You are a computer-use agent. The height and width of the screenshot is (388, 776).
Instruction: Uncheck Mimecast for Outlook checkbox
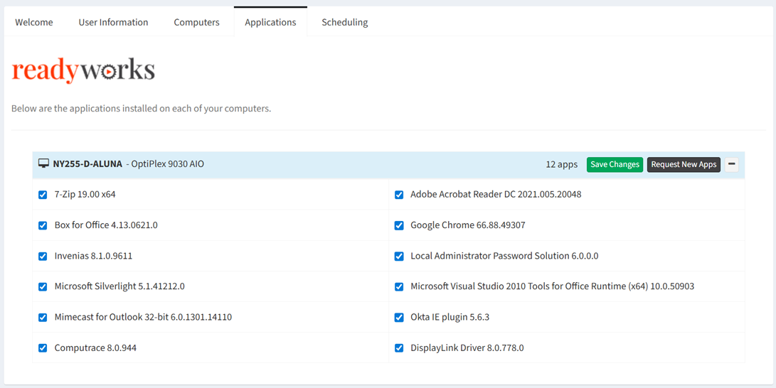43,318
